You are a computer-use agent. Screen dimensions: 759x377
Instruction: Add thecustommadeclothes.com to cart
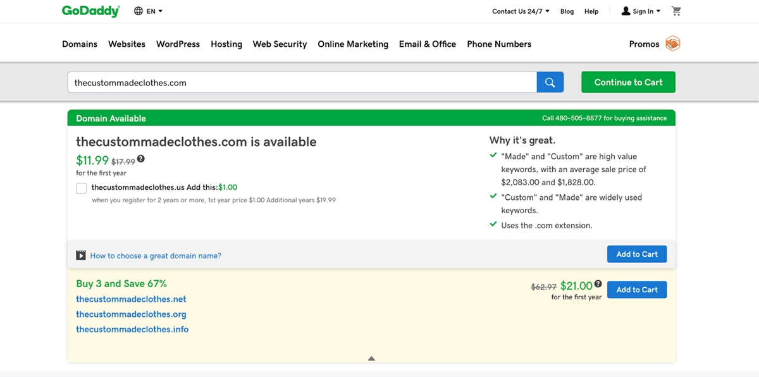tap(636, 254)
